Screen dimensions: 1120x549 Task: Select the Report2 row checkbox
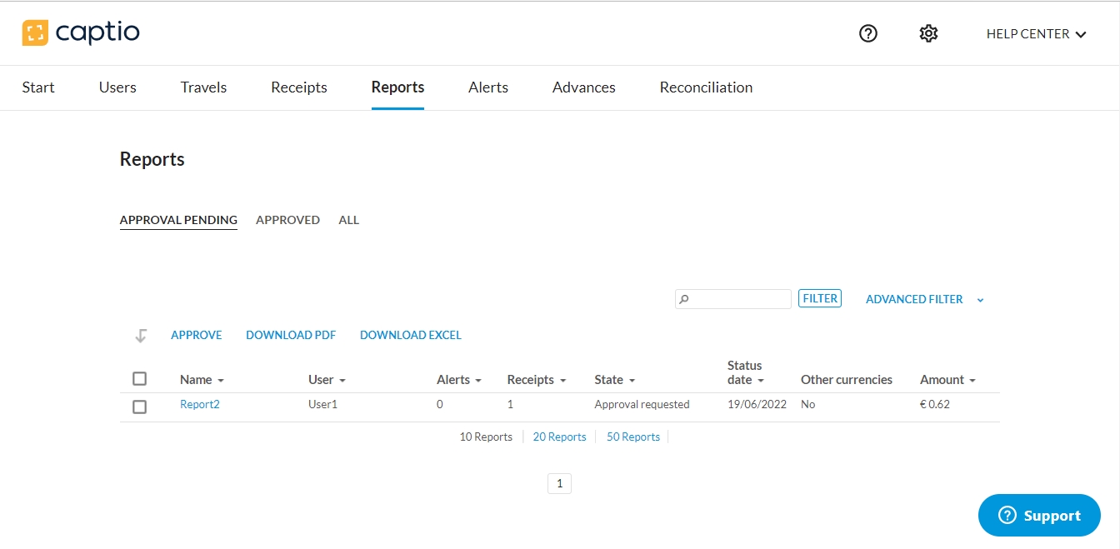click(139, 407)
